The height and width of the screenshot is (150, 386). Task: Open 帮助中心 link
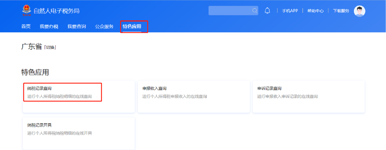[315, 11]
